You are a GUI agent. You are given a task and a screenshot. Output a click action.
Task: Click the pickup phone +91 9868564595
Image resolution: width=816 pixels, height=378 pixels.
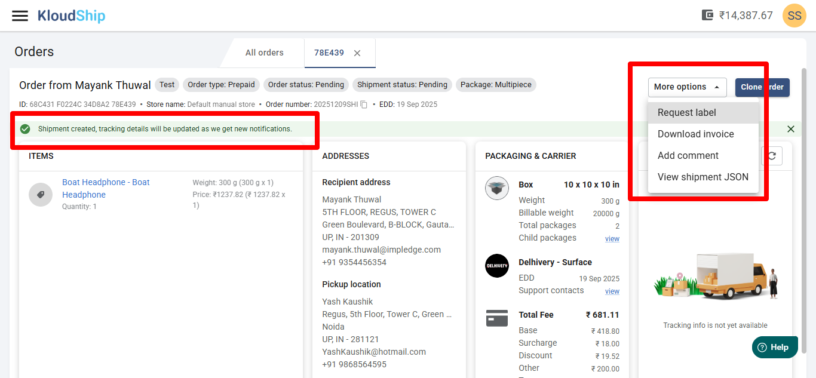coord(354,364)
